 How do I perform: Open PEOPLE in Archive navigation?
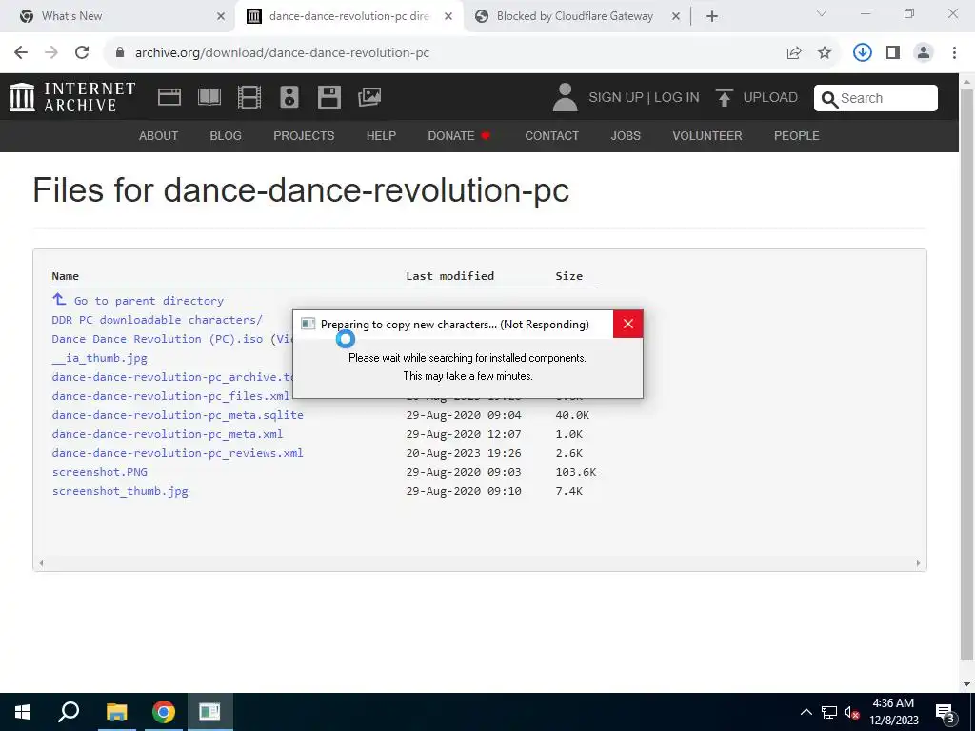click(x=797, y=135)
